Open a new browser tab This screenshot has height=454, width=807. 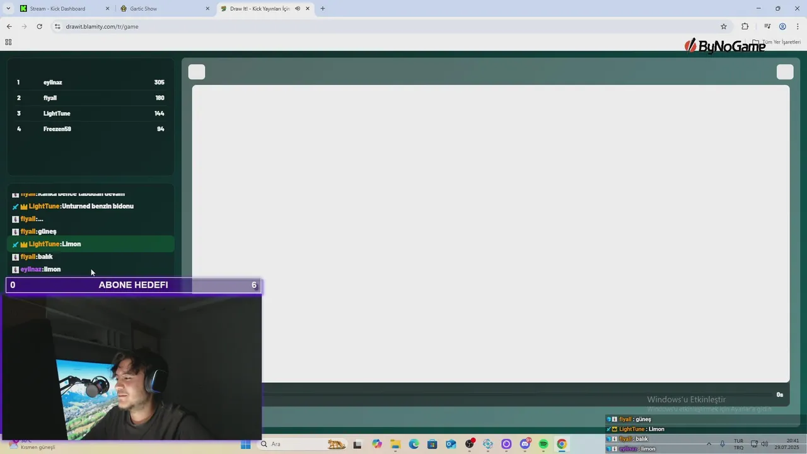click(323, 9)
